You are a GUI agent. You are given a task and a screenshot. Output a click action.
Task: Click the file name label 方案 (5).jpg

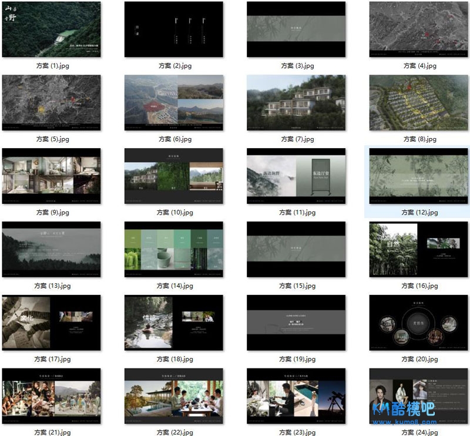pyautogui.click(x=52, y=139)
